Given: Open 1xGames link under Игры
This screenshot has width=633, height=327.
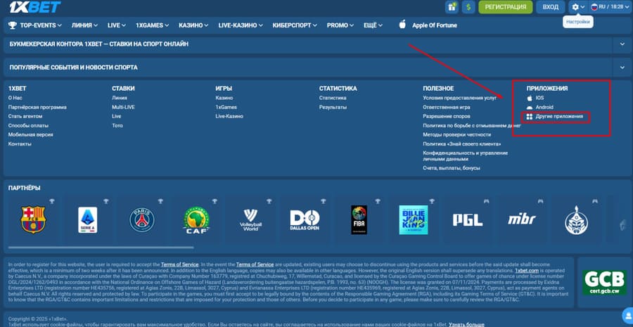Looking at the screenshot, I should tap(226, 108).
